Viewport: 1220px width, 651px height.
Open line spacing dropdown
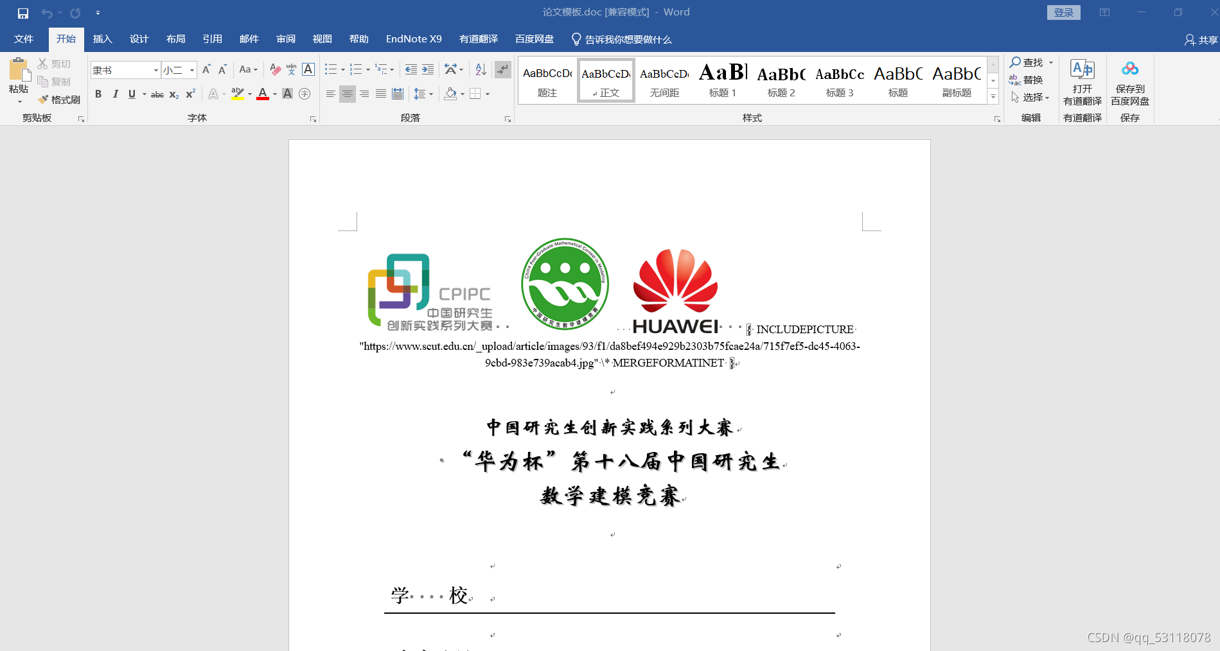423,94
